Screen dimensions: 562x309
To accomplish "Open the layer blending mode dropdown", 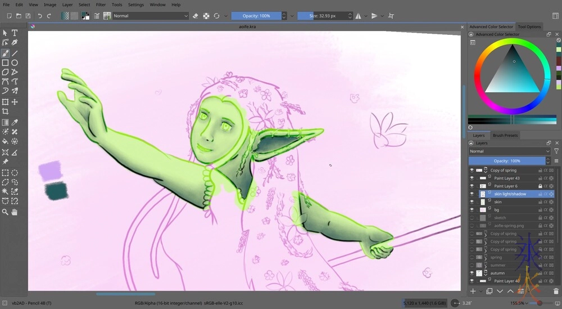I will coord(509,151).
